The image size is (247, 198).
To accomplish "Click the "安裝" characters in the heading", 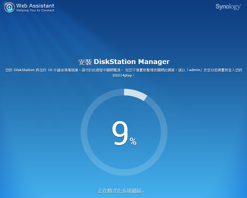I will coord(85,62).
